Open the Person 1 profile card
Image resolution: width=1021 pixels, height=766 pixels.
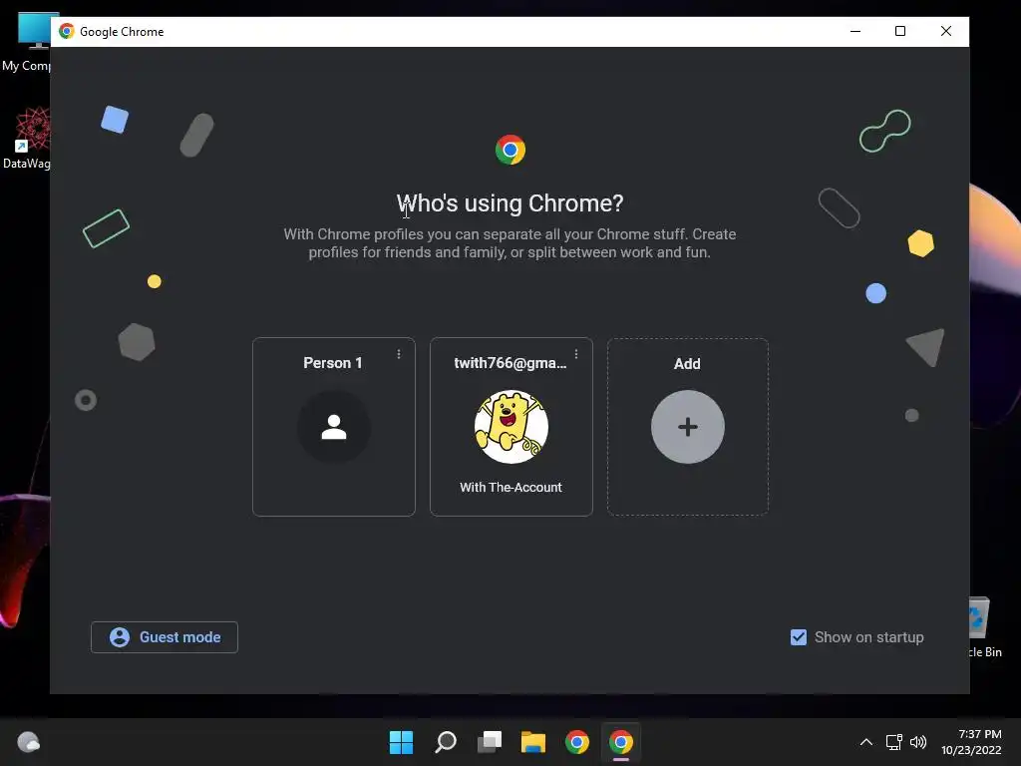(333, 427)
